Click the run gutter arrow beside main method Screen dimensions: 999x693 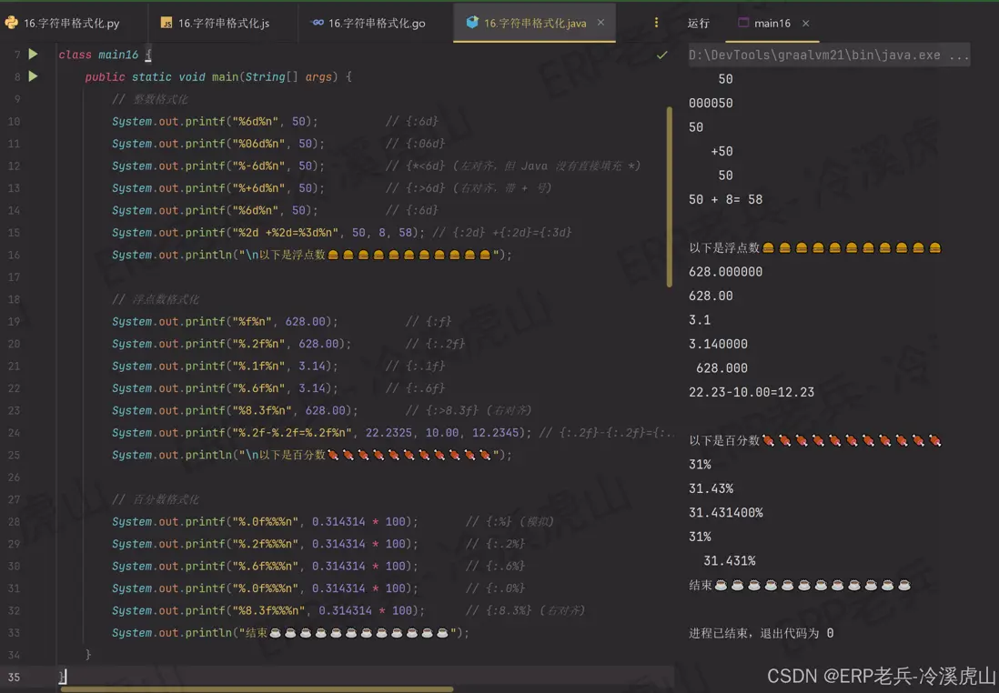click(x=33, y=76)
